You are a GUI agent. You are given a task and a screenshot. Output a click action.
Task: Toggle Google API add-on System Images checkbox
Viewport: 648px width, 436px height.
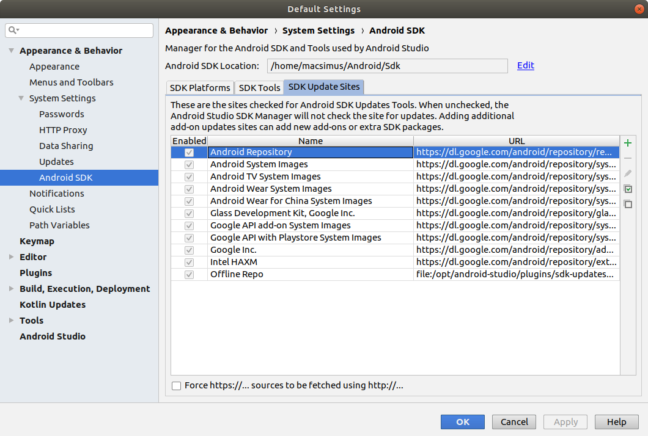(190, 226)
